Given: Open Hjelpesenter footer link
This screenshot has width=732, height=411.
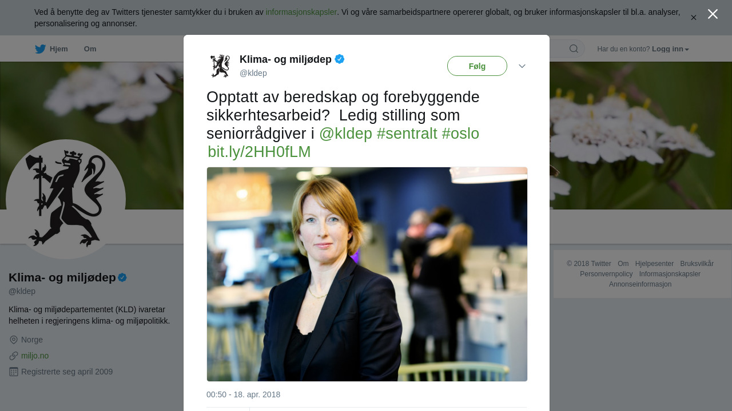Looking at the screenshot, I should 654,264.
